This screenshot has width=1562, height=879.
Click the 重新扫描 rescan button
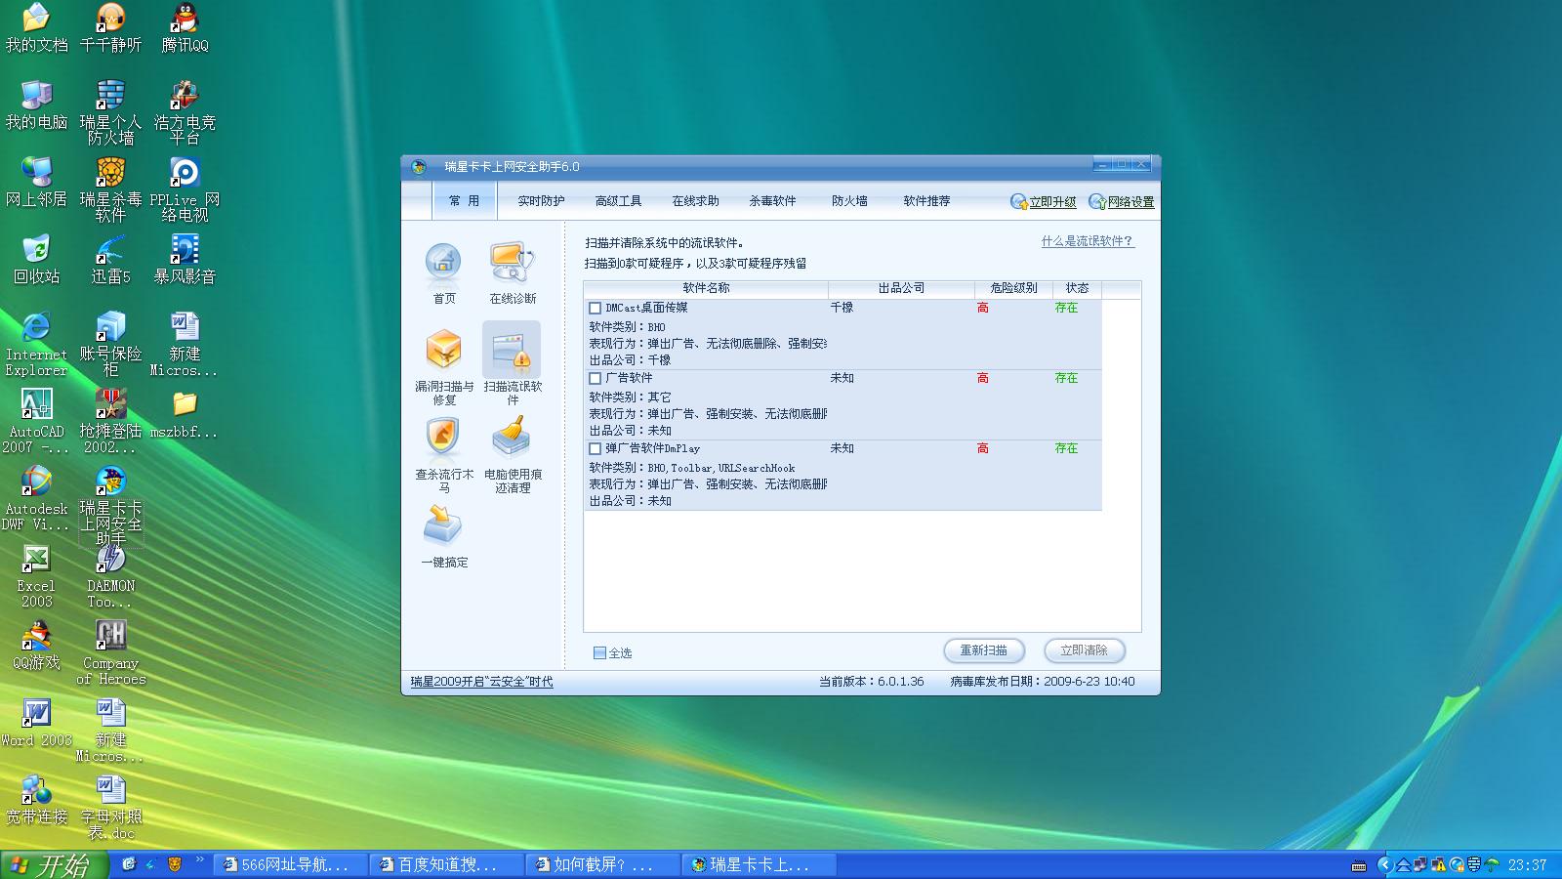984,650
